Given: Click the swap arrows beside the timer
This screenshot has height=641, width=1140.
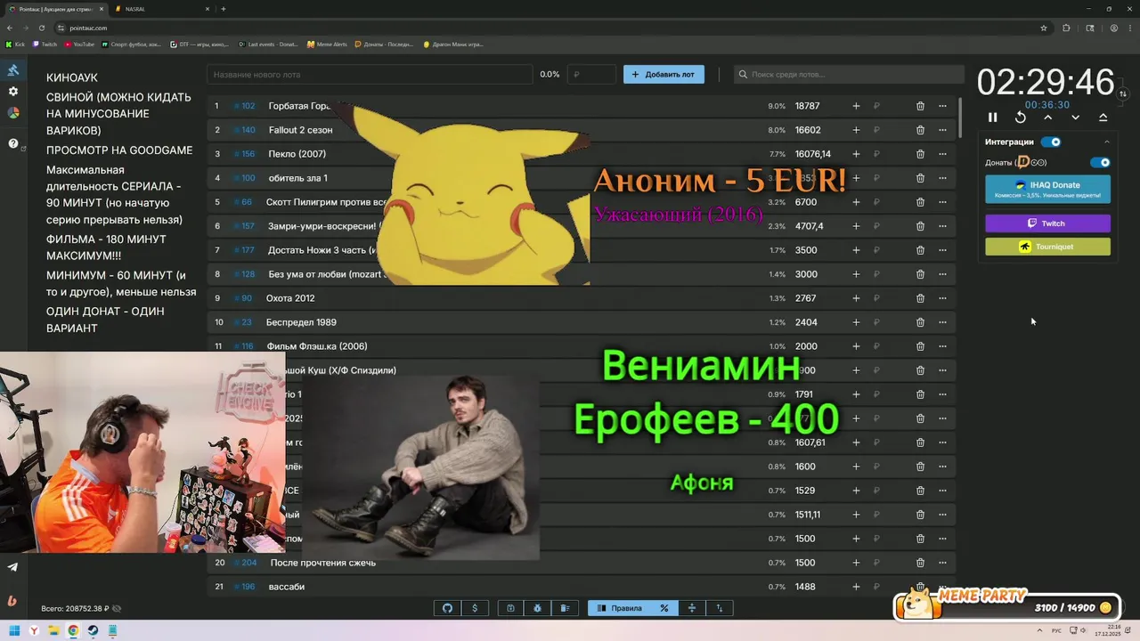Looking at the screenshot, I should pos(1123,93).
